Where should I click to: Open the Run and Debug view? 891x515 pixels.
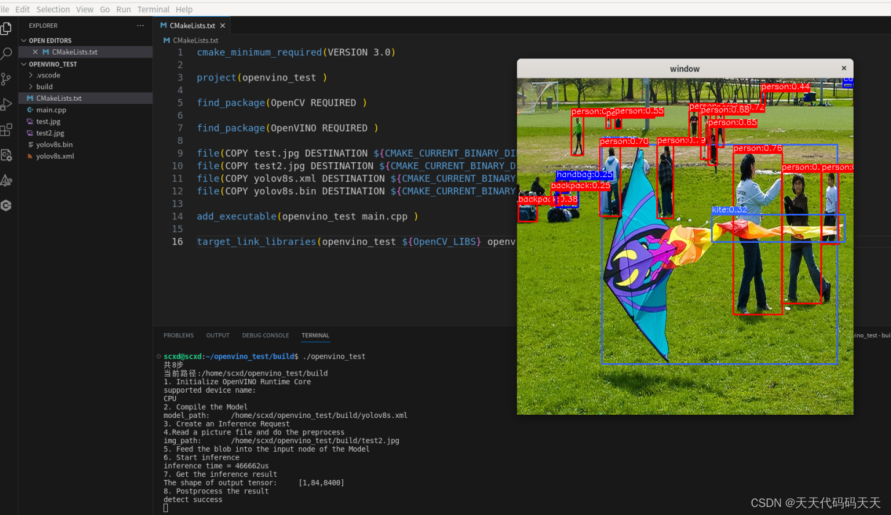coord(7,103)
